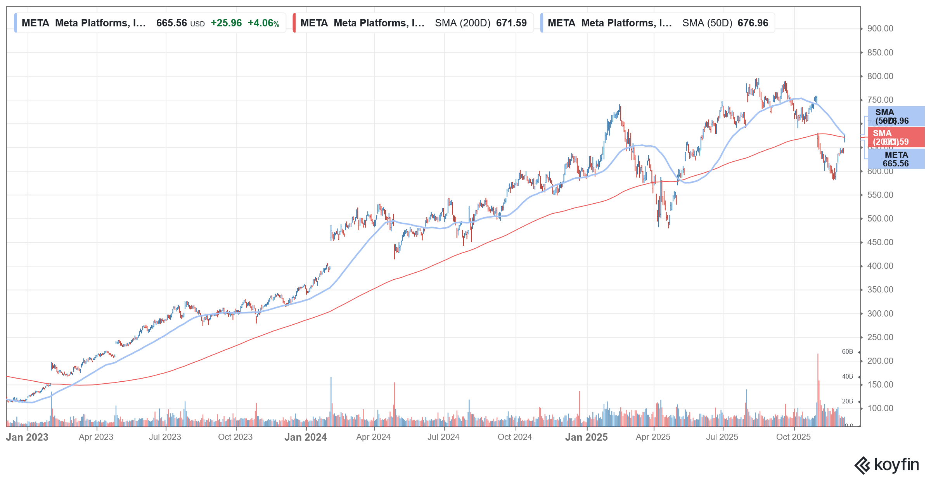The height and width of the screenshot is (481, 931).
Task: Click the blue SMA 50D price tag
Action: 896,116
